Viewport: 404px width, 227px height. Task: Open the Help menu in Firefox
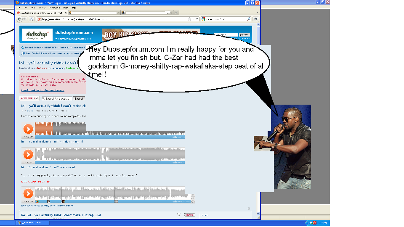[x=74, y=8]
